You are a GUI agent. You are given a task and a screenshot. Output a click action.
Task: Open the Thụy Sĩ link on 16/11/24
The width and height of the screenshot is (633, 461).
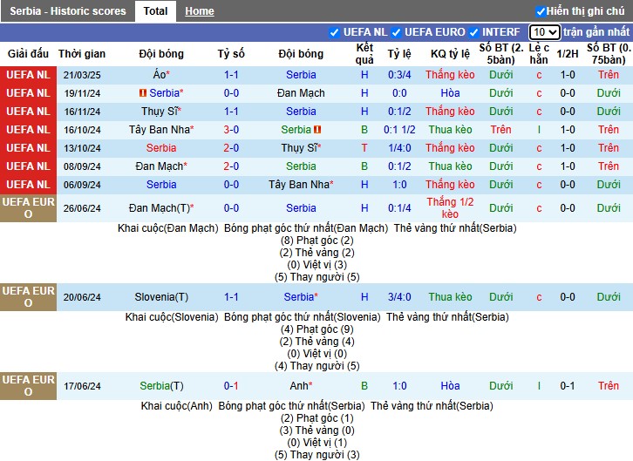pyautogui.click(x=159, y=112)
